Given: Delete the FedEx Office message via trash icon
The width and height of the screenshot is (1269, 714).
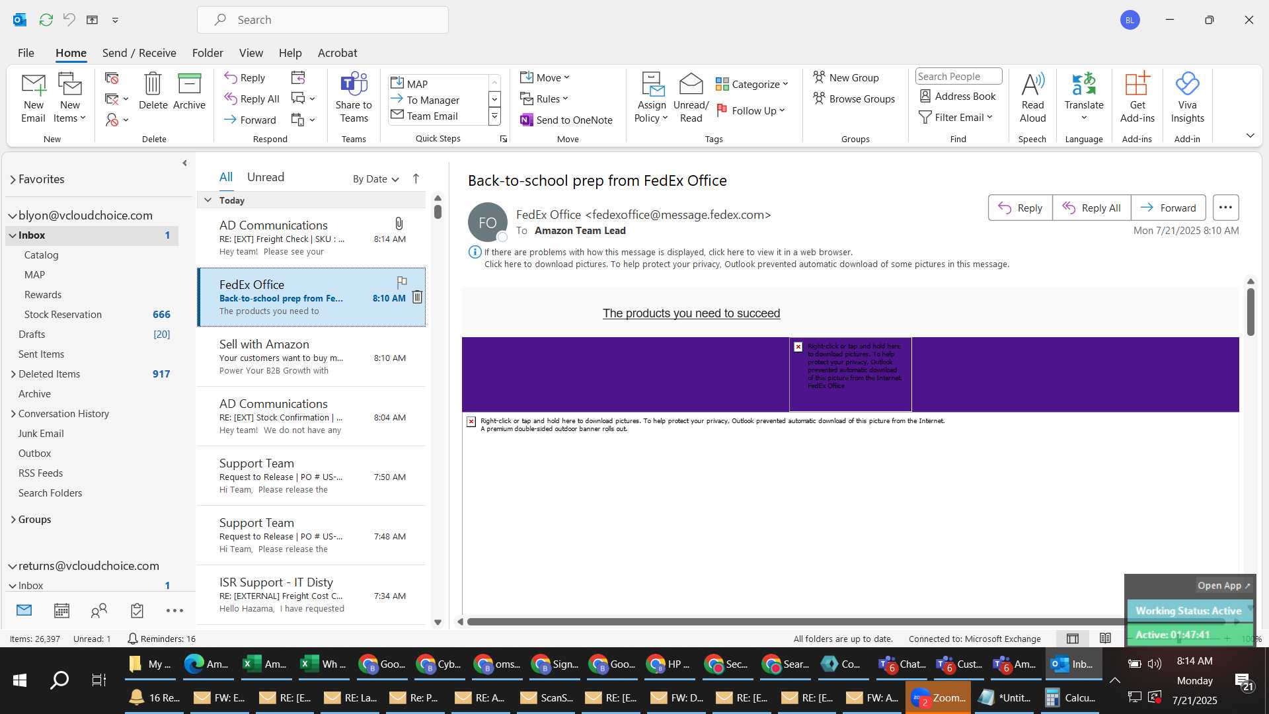Looking at the screenshot, I should (417, 297).
